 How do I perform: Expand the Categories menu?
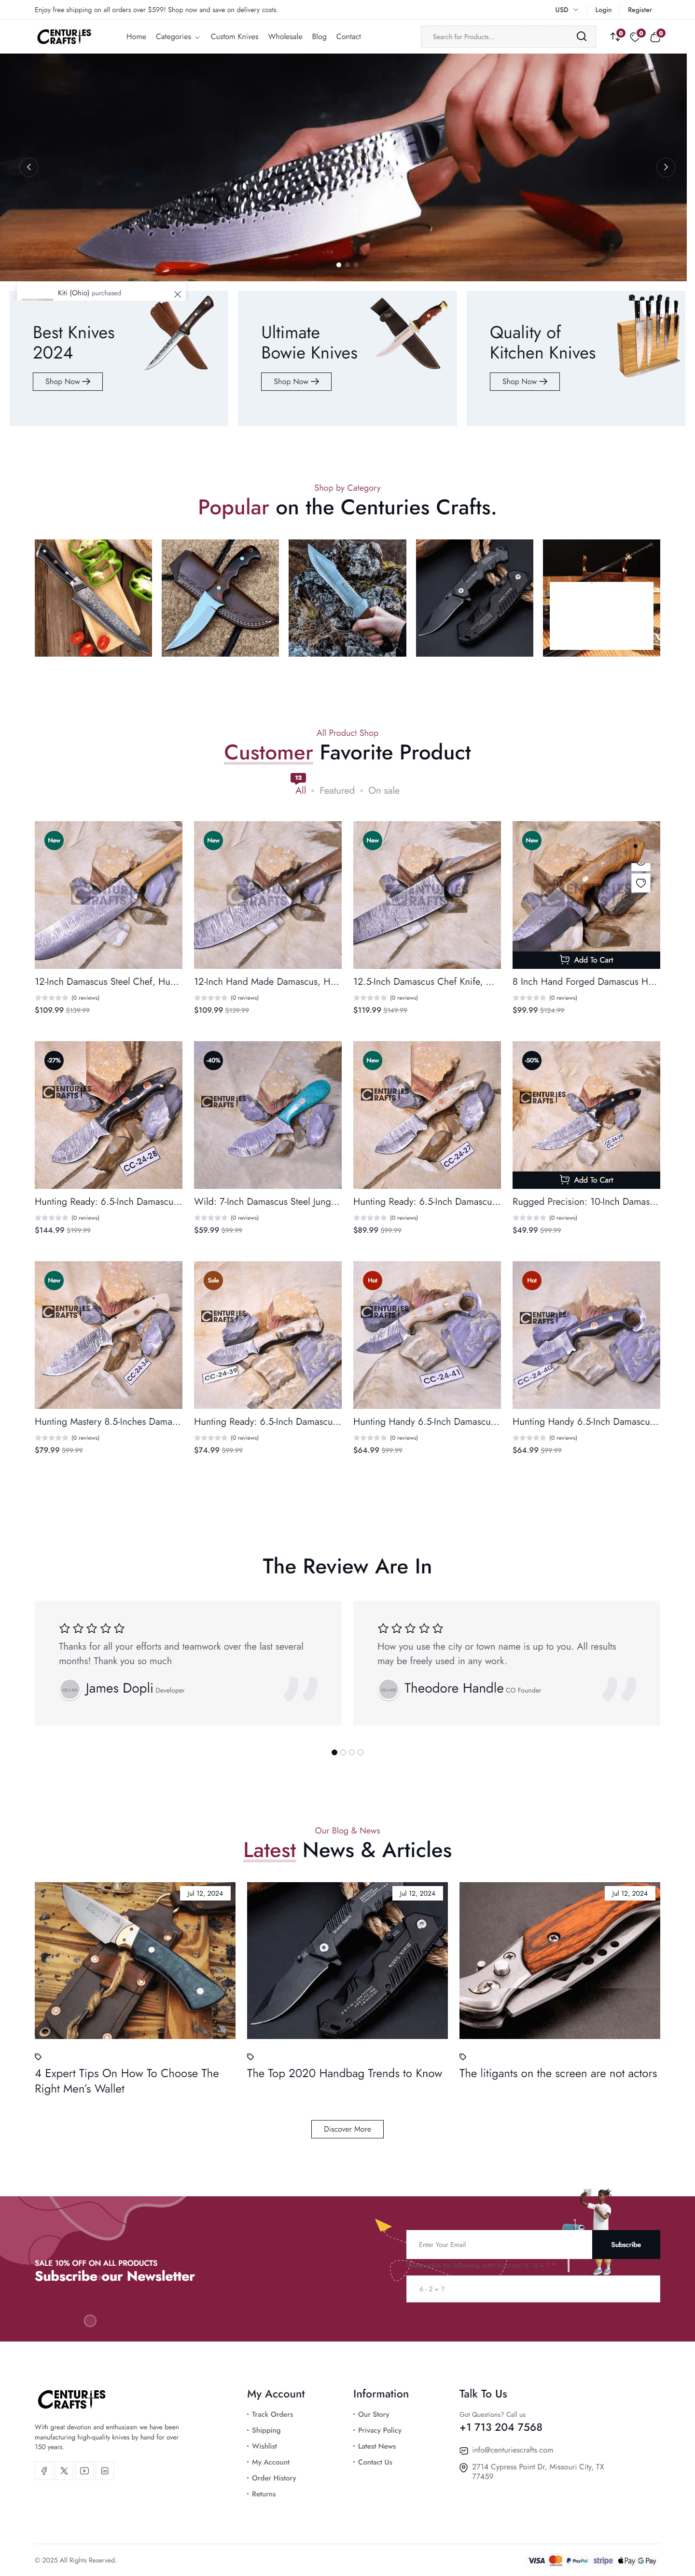pyautogui.click(x=177, y=37)
